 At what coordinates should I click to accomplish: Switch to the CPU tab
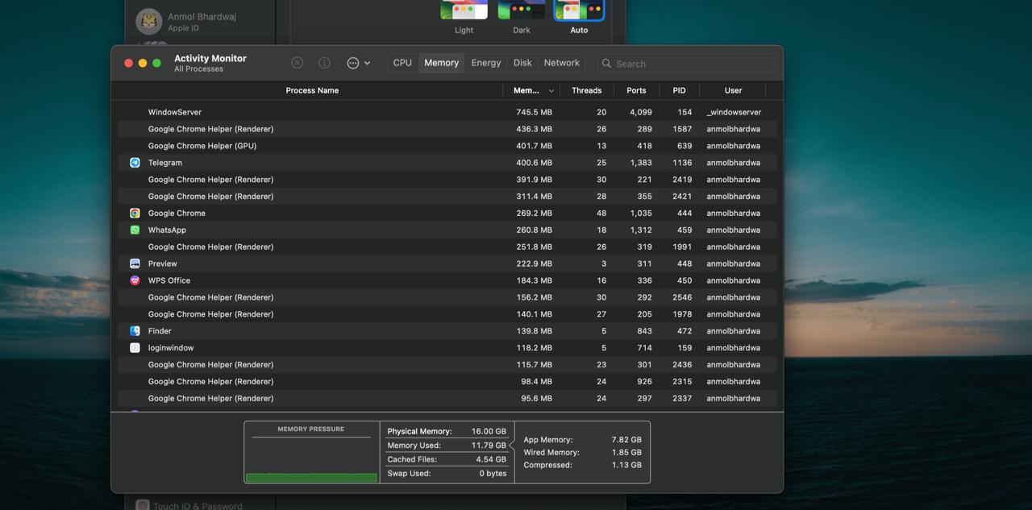(x=402, y=63)
